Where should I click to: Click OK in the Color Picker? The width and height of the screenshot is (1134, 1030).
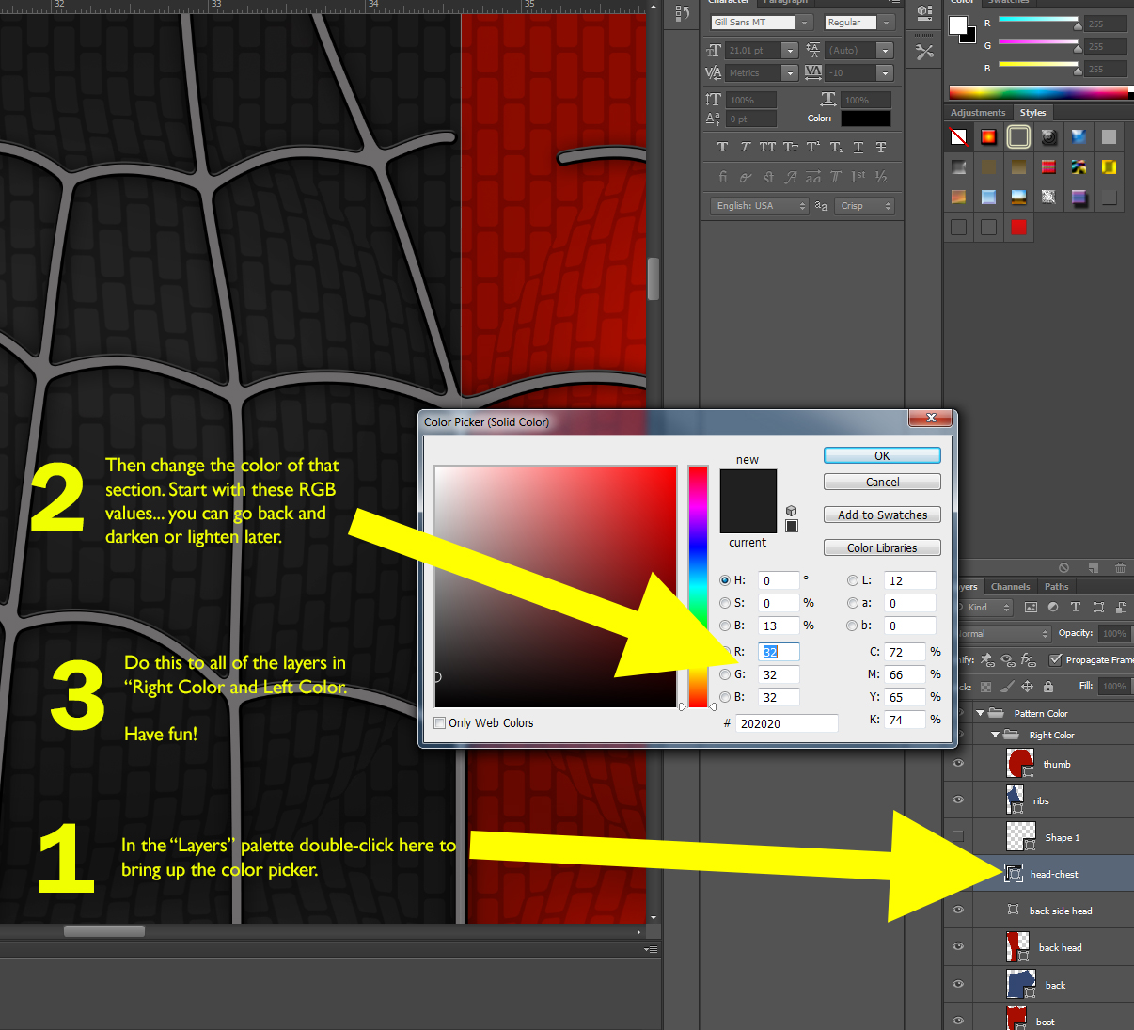882,455
